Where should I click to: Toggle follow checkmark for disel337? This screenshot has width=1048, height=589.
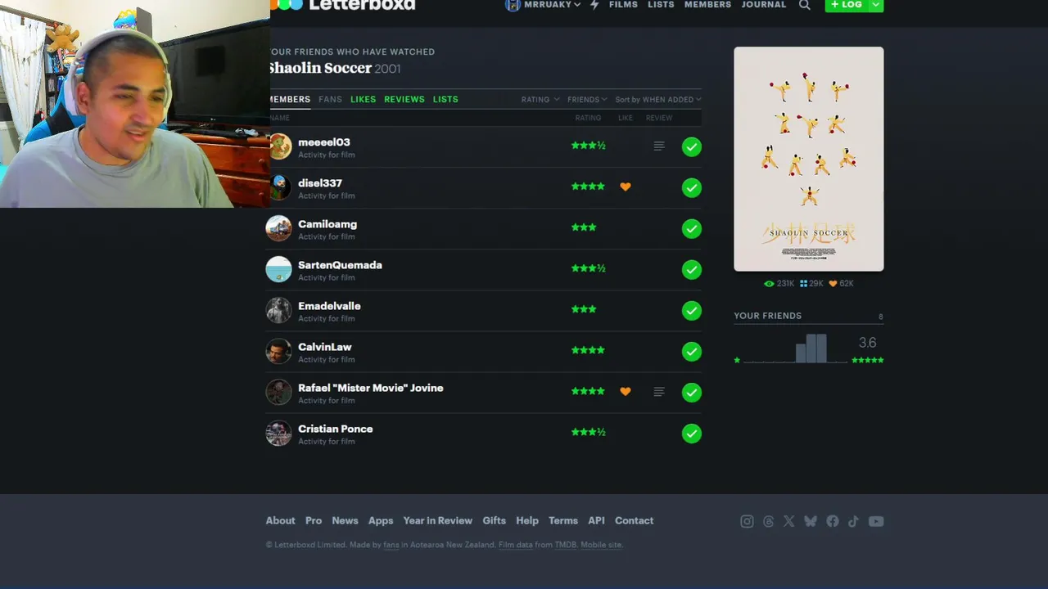pyautogui.click(x=692, y=187)
